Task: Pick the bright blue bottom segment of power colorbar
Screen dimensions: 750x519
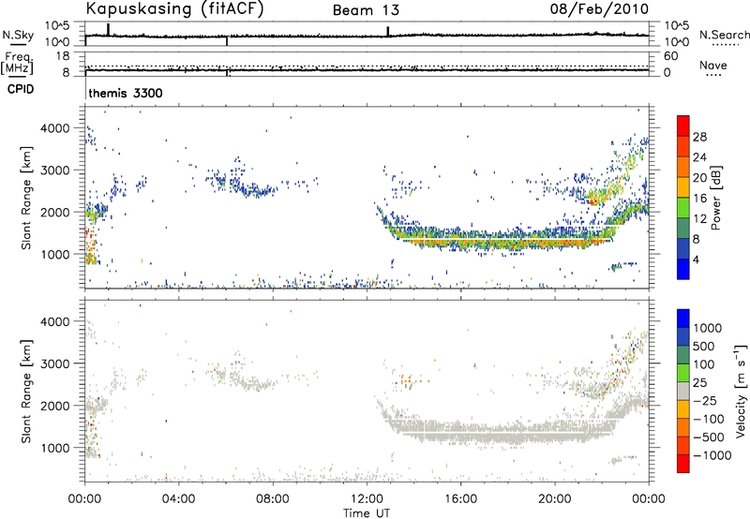Action: point(683,269)
